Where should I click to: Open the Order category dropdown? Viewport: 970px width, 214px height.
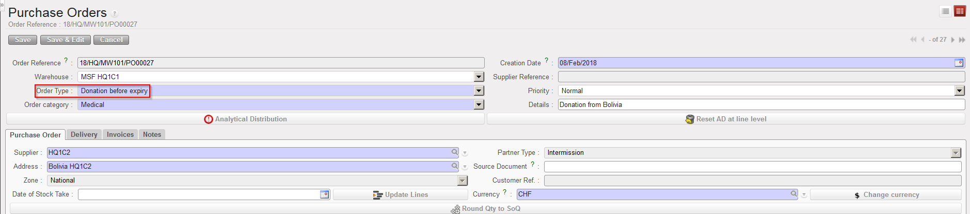[479, 104]
